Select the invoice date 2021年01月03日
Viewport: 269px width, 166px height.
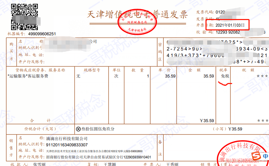pos(230,25)
